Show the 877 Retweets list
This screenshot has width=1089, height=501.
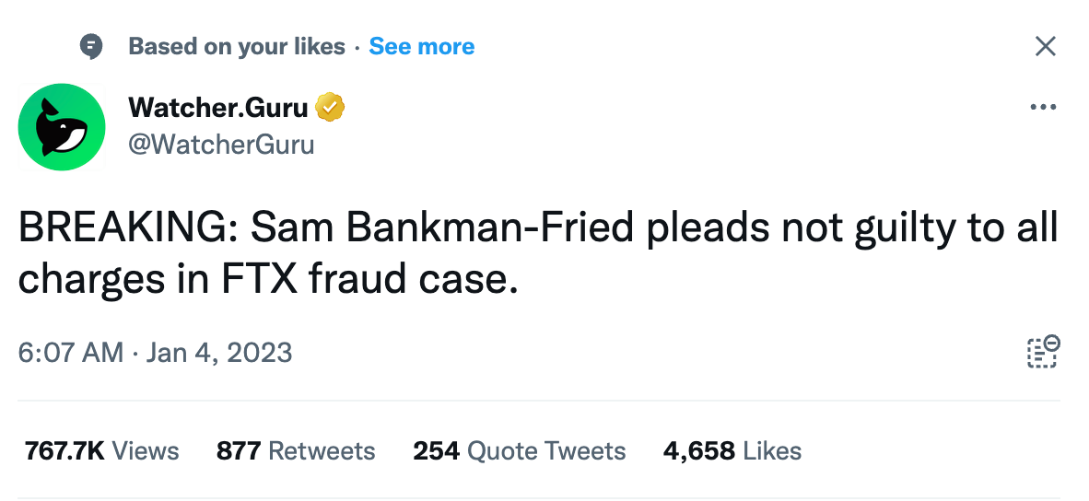point(296,451)
